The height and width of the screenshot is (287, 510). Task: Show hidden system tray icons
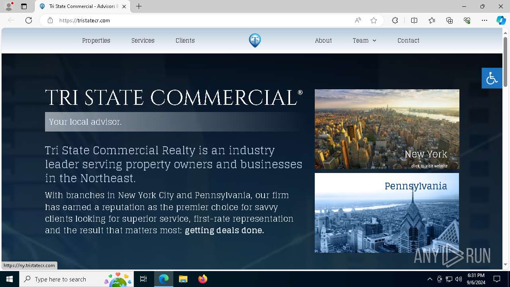[x=430, y=279]
